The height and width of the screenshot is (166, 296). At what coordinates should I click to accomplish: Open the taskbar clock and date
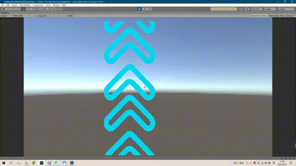tap(282, 163)
